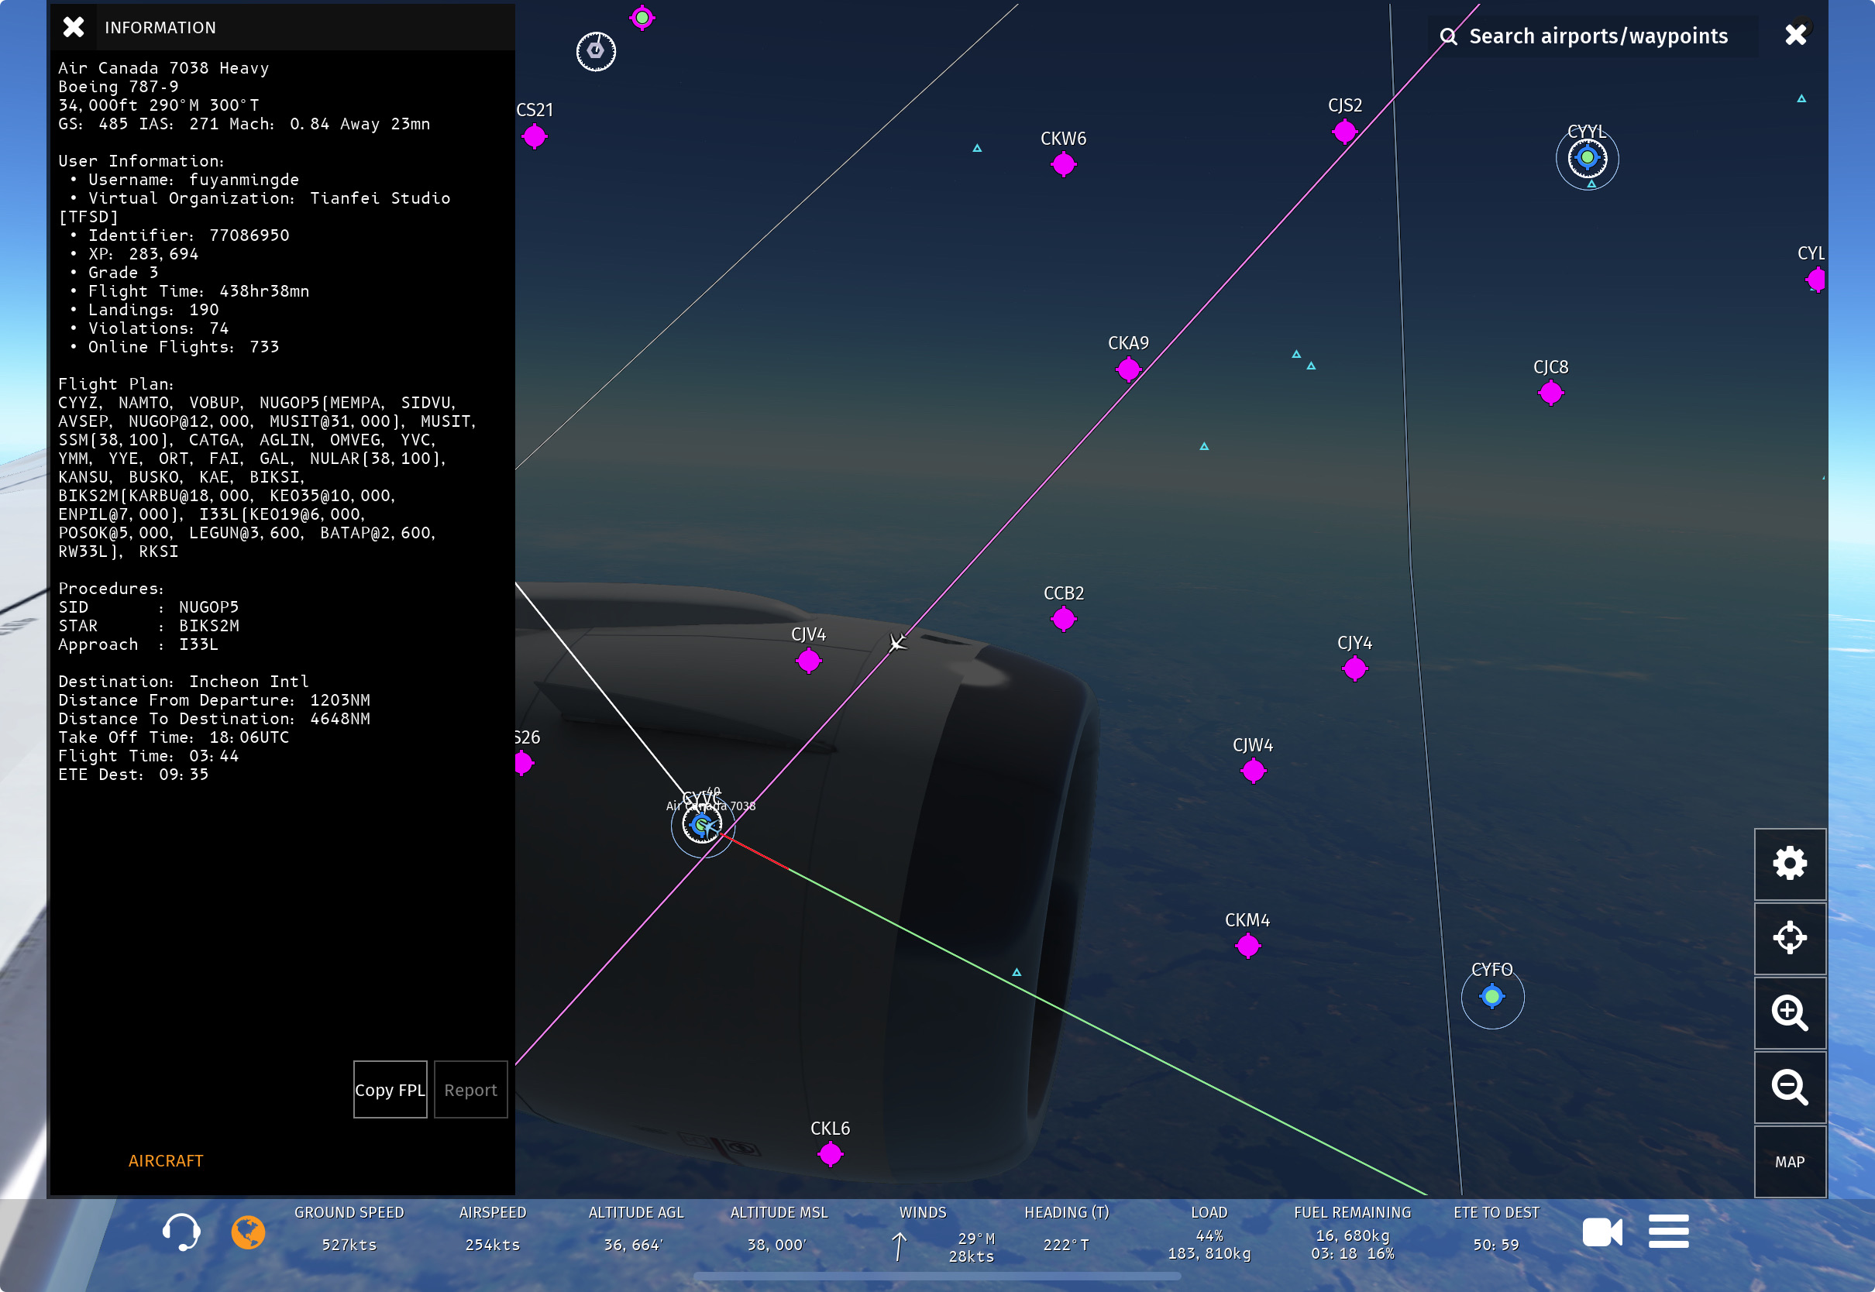1875x1292 pixels.
Task: Select the CYFO airport marker
Action: [x=1492, y=998]
